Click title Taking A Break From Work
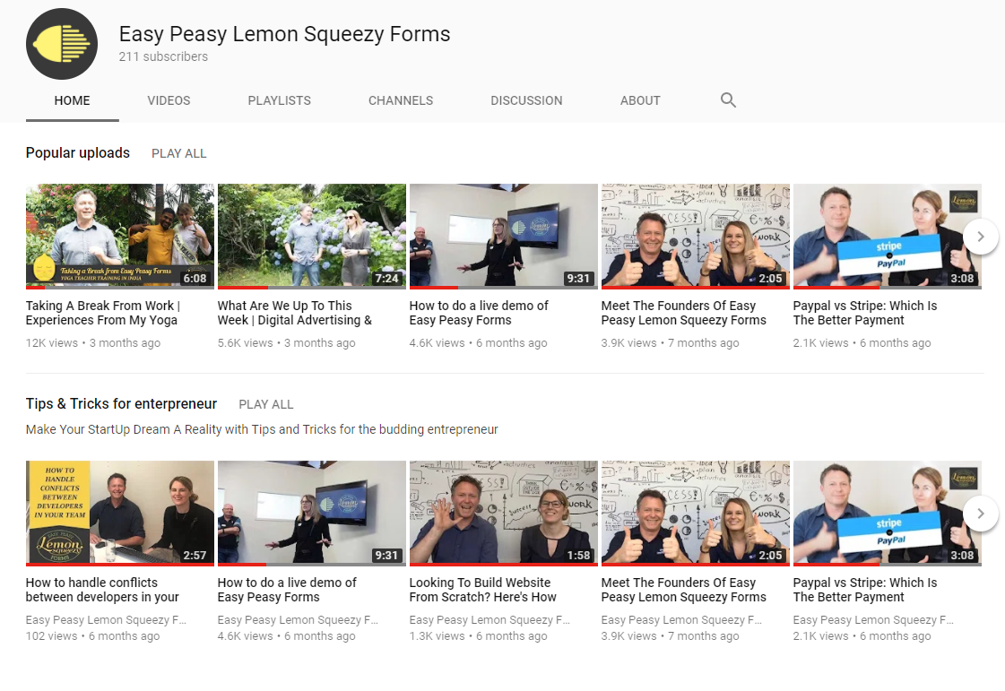This screenshot has height=691, width=1005. [103, 313]
